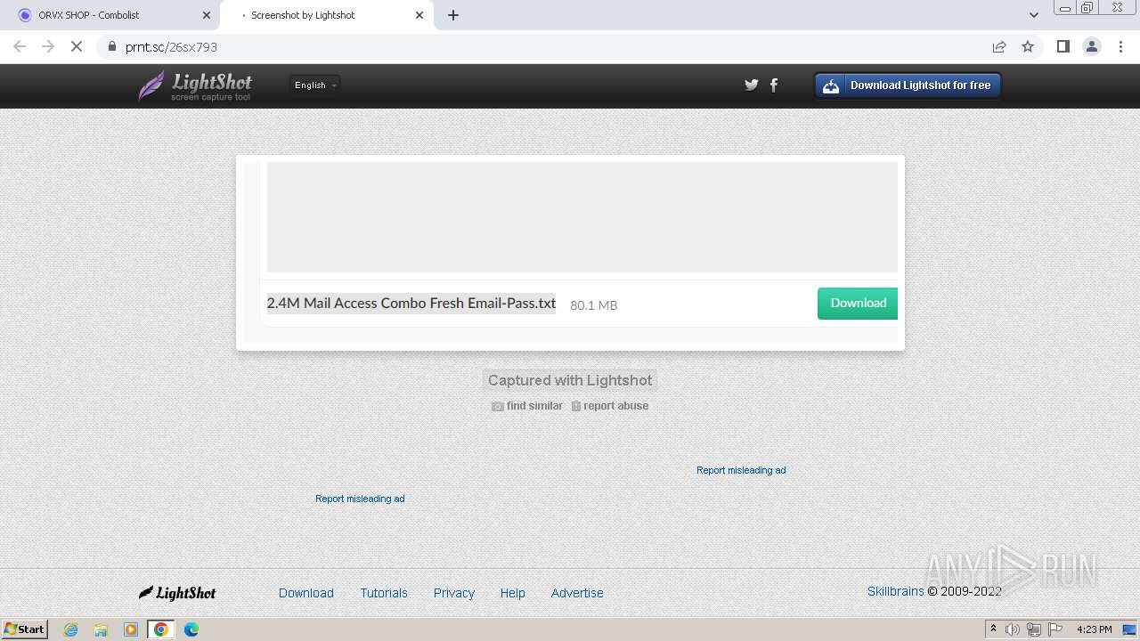
Task: Open footer Advertise link
Action: (x=577, y=593)
